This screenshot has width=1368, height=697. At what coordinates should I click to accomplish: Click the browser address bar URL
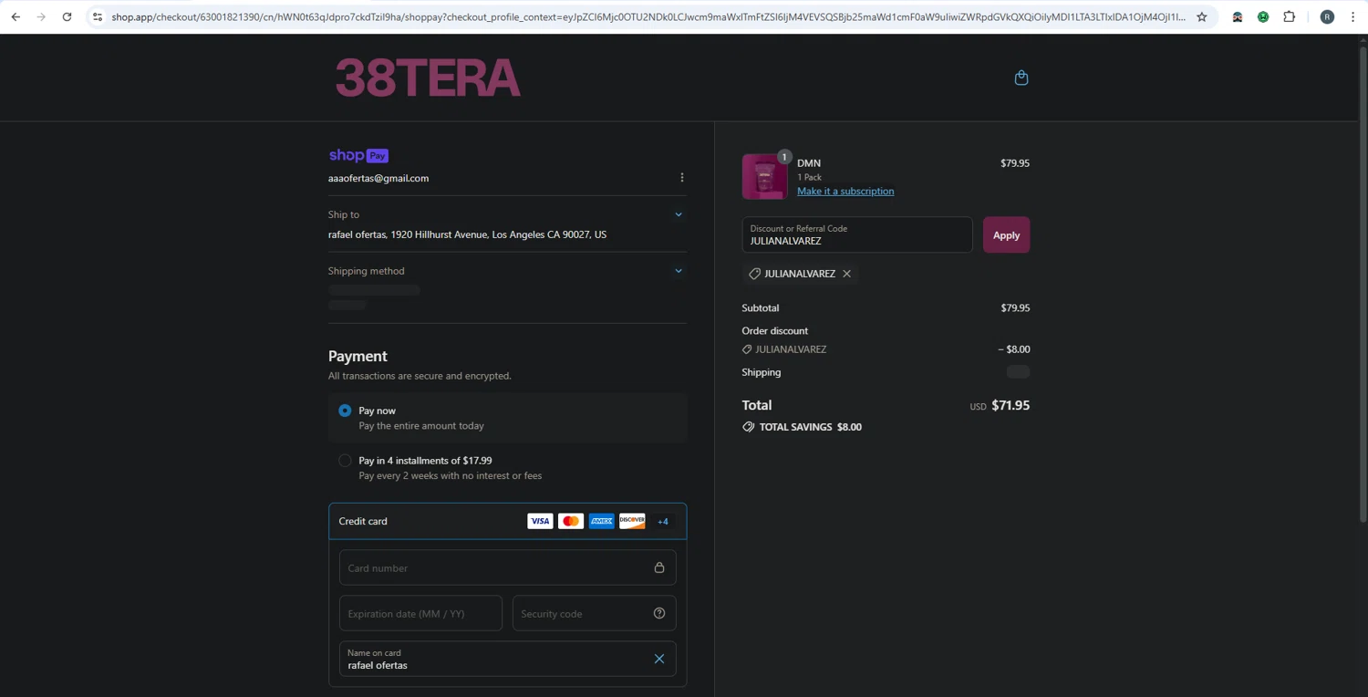pyautogui.click(x=648, y=16)
